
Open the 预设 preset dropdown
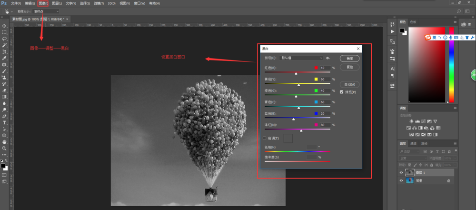301,58
